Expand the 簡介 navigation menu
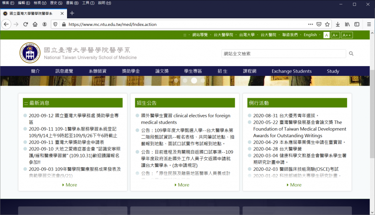375x215 pixels. 36,71
